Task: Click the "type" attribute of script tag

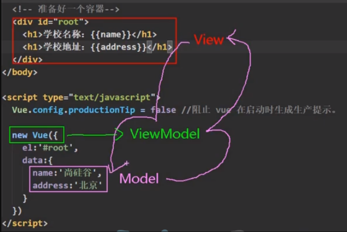Action: click(x=53, y=97)
